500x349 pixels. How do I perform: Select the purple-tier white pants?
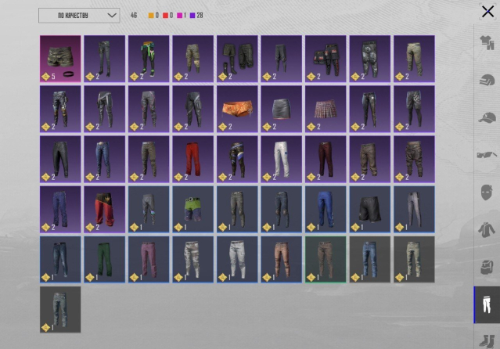pos(281,159)
